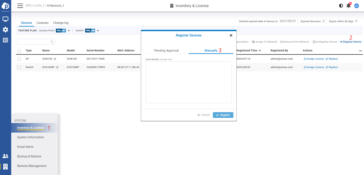This screenshot has height=175, width=364.
Task: Click Assign License for ECW130
Action: [314, 59]
